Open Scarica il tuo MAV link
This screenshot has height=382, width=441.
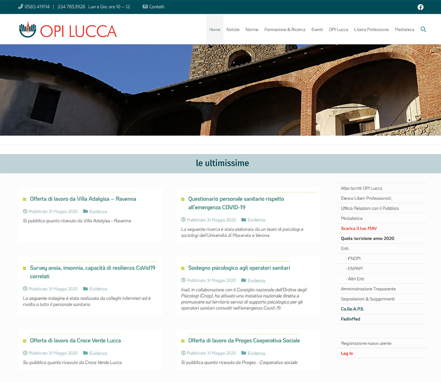tap(359, 228)
